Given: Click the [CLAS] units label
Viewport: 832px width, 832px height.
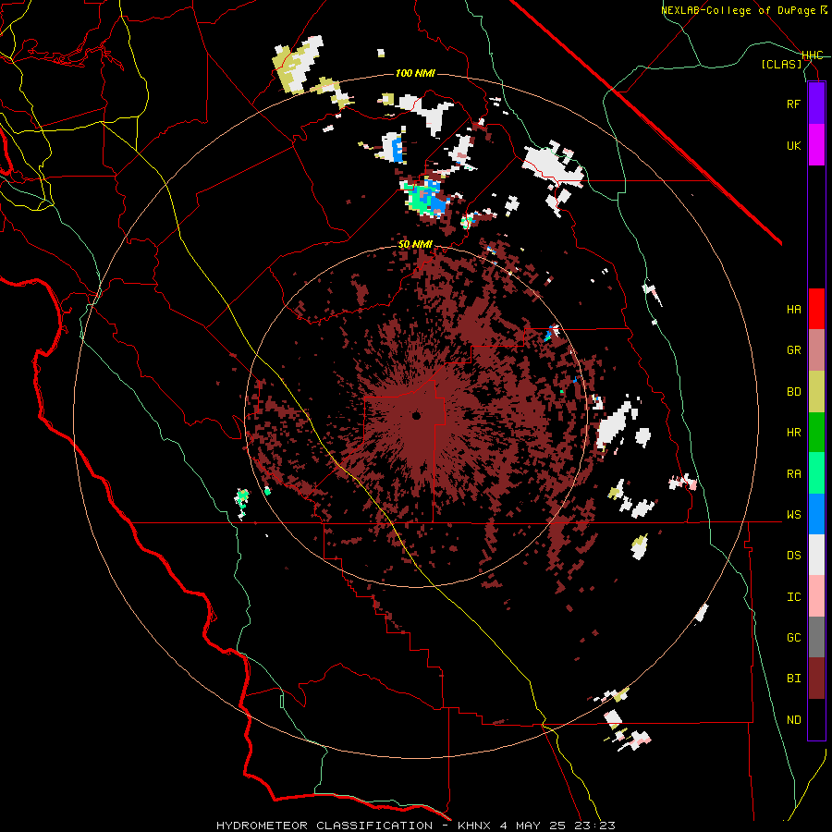Looking at the screenshot, I should coord(781,65).
